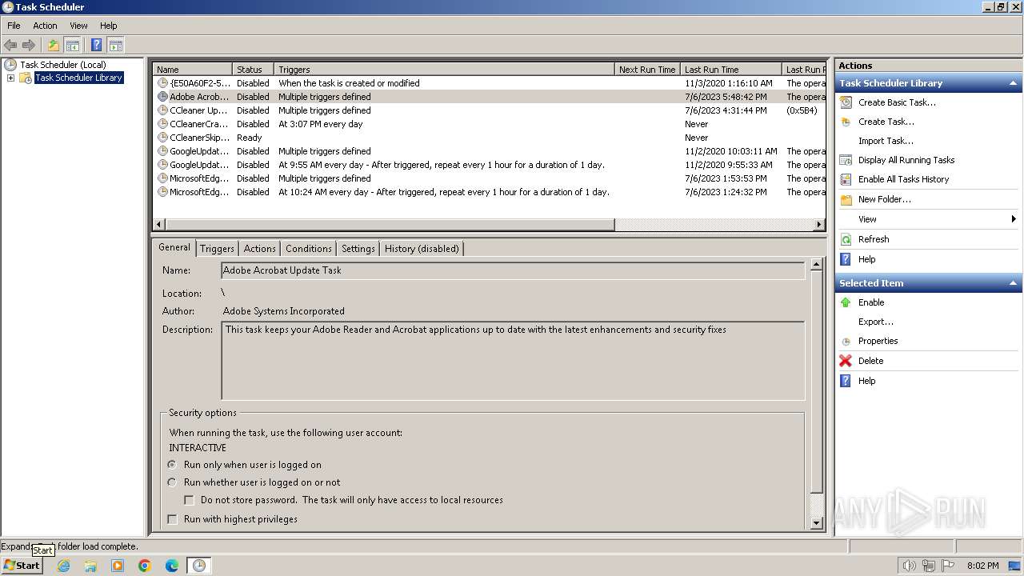Screen dimensions: 1024x576
Task: Check 'Do not store password' box
Action: tap(189, 500)
